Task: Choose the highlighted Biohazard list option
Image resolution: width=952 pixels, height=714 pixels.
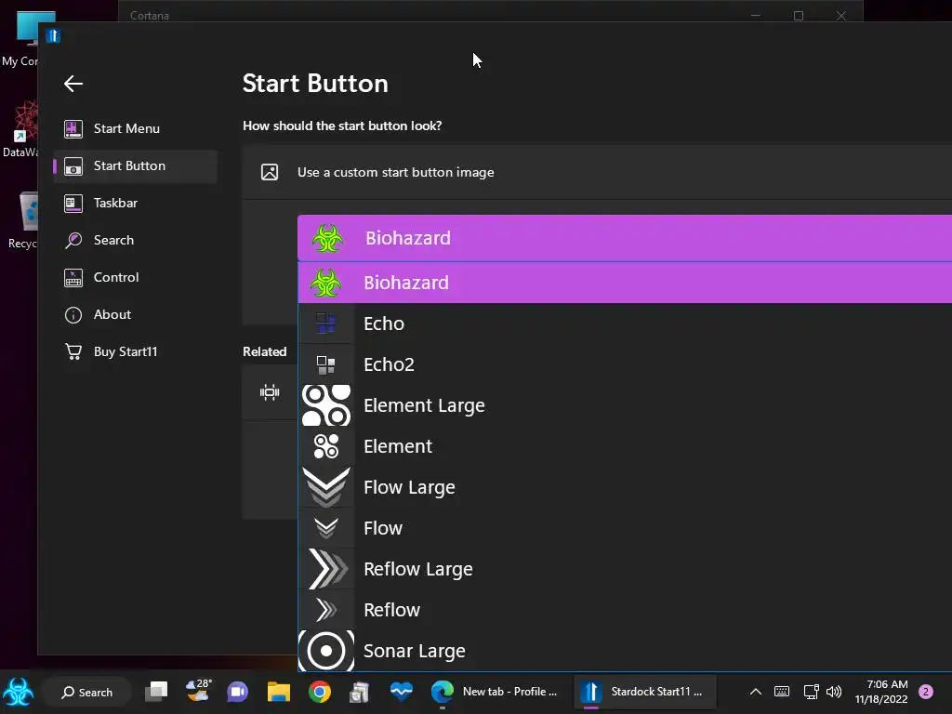Action: 625,283
